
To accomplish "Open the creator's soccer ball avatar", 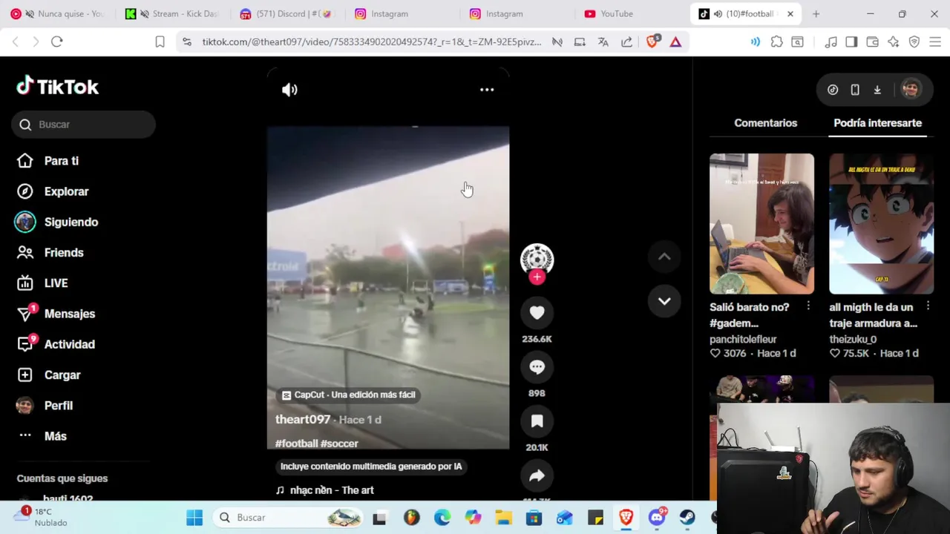I will 537,258.
